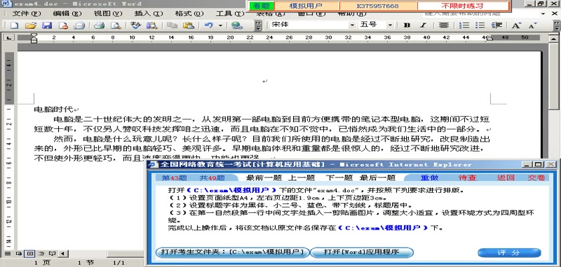Click the decrease indent icon

click(497, 25)
